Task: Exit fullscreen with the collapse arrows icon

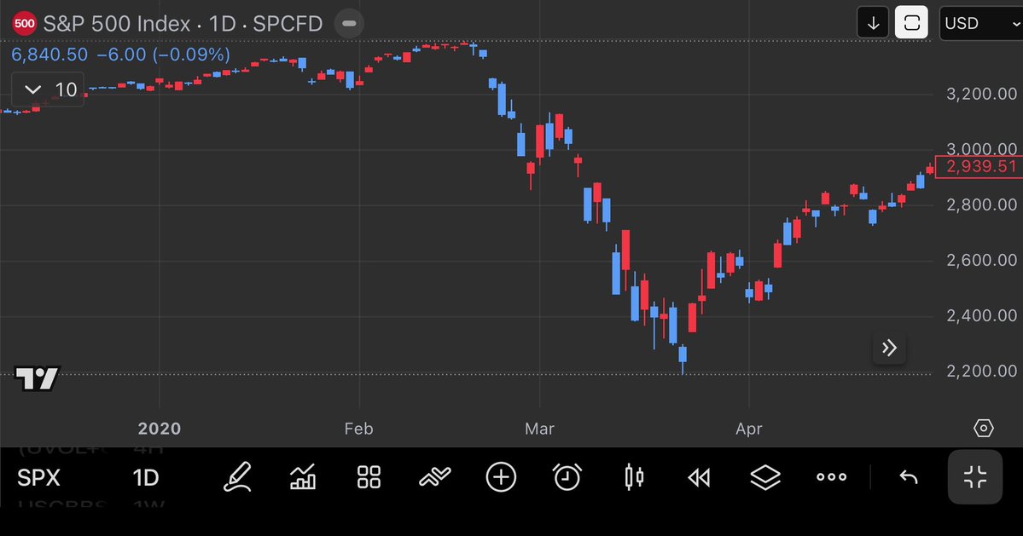Action: coord(974,476)
